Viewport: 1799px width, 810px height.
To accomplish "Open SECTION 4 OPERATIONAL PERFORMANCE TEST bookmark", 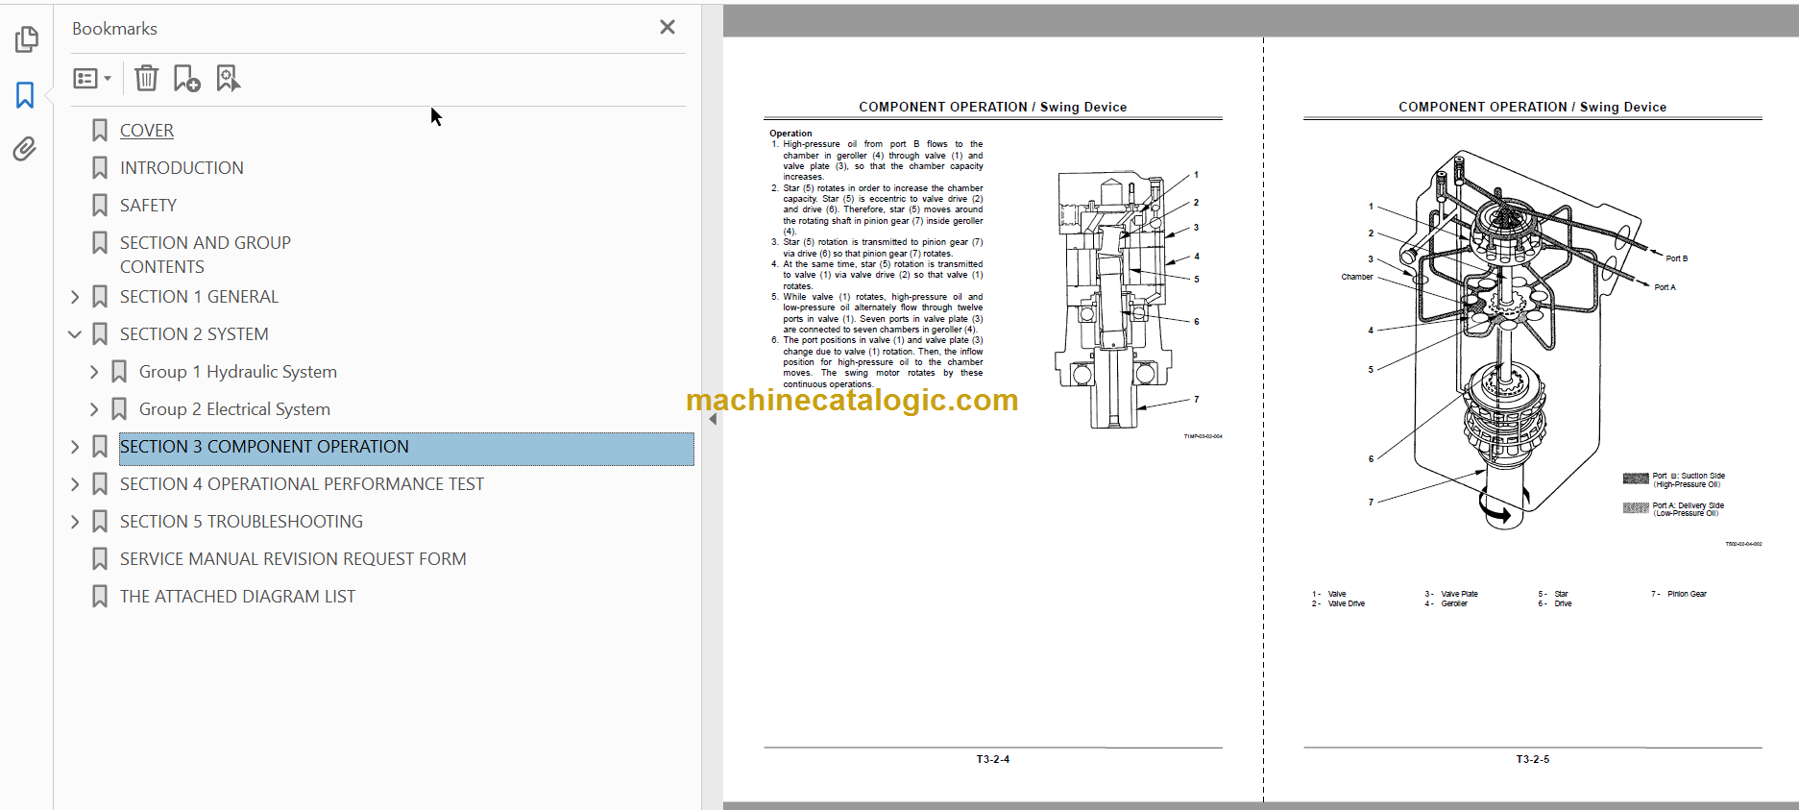I will click(x=302, y=484).
